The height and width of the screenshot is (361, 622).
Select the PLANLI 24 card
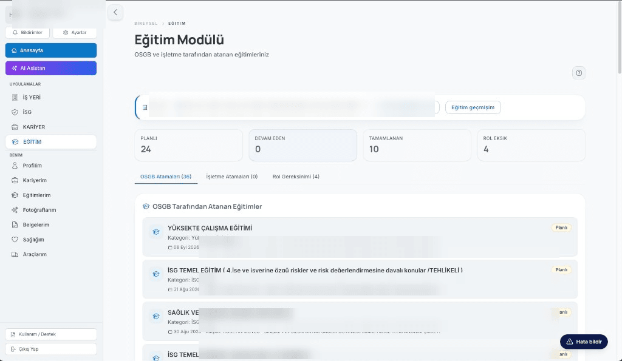(188, 145)
